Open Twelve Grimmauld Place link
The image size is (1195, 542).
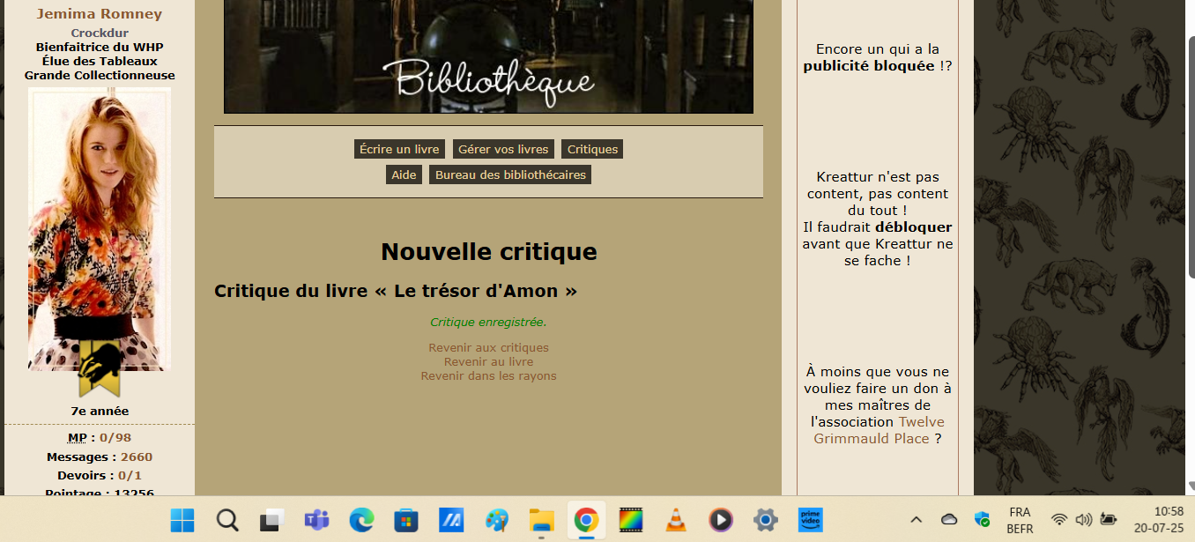(878, 430)
